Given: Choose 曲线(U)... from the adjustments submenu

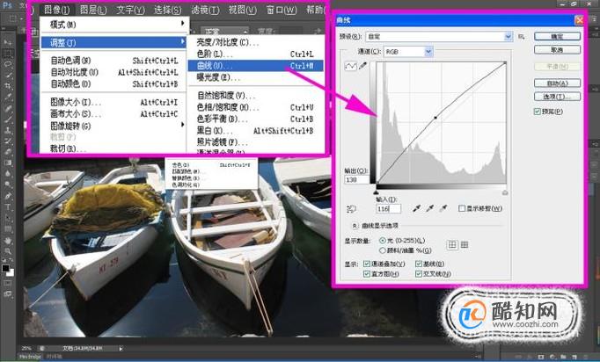Looking at the screenshot, I should 256,66.
